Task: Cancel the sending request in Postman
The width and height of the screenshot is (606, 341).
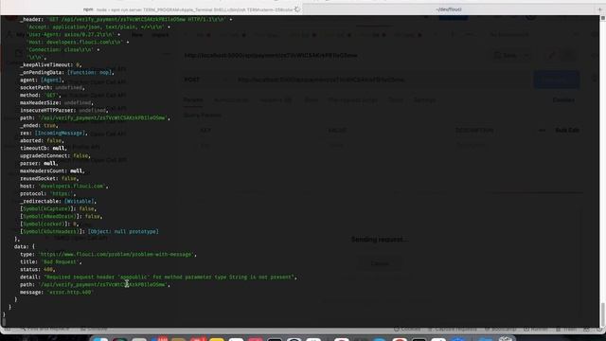Action: click(x=380, y=263)
